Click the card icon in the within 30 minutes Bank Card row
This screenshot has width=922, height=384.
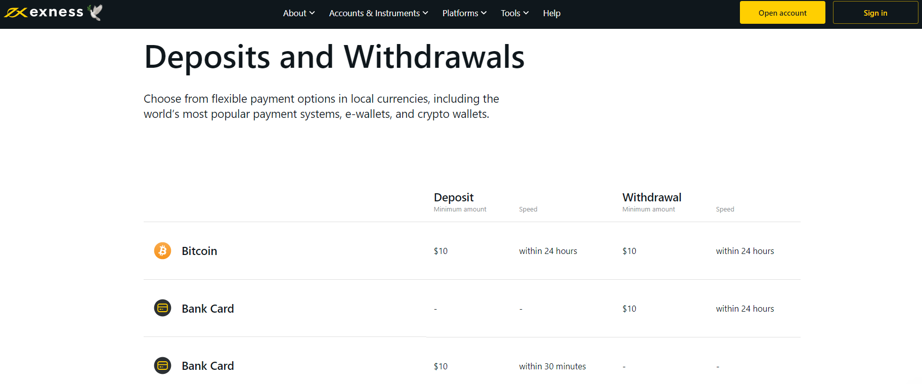(162, 365)
